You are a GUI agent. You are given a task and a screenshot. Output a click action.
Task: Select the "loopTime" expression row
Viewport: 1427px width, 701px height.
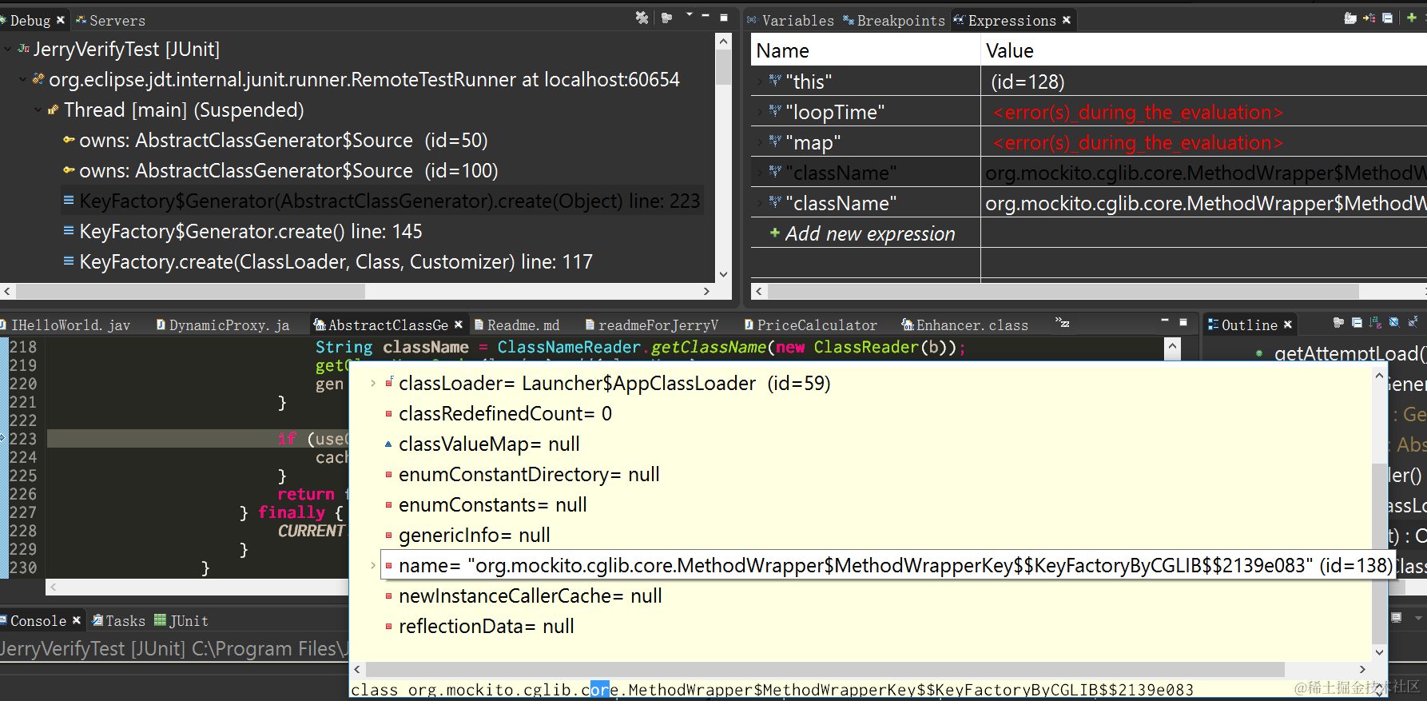866,112
